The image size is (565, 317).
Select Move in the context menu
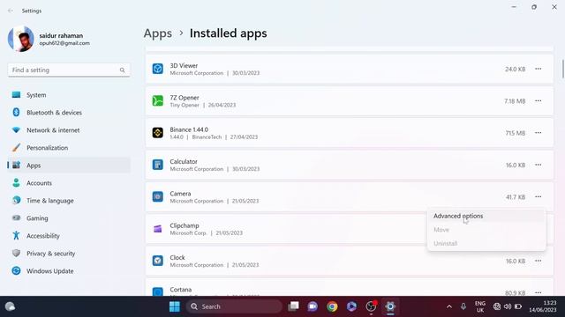pos(486,230)
